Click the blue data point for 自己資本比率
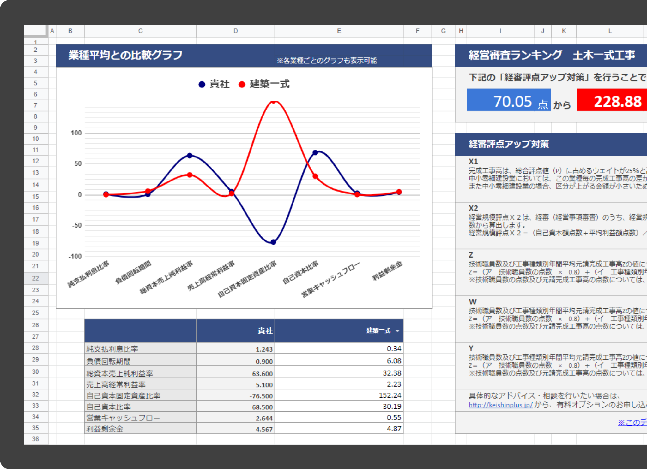This screenshot has width=647, height=469. [x=315, y=152]
